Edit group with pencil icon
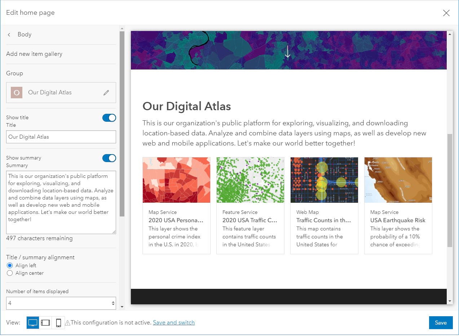The height and width of the screenshot is (336, 459). coord(106,93)
